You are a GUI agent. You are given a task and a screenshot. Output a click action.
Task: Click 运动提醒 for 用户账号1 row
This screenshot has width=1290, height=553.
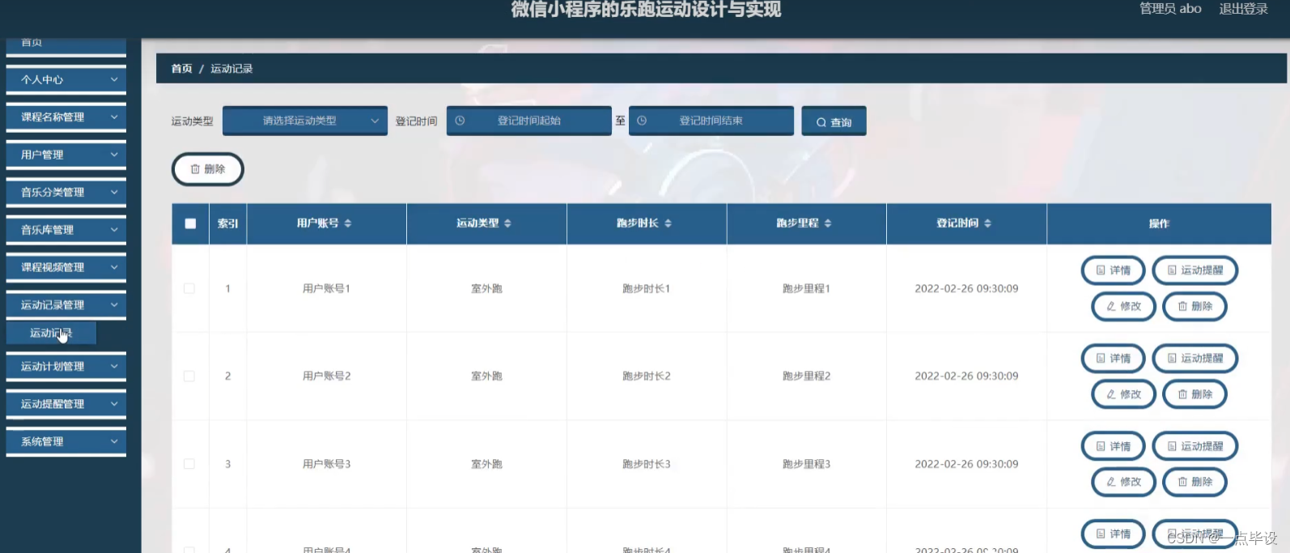[1195, 270]
